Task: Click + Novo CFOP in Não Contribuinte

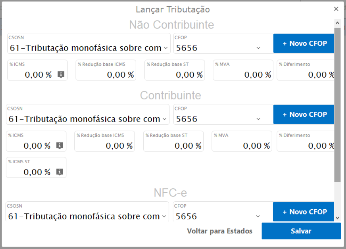Action: pyautogui.click(x=304, y=44)
